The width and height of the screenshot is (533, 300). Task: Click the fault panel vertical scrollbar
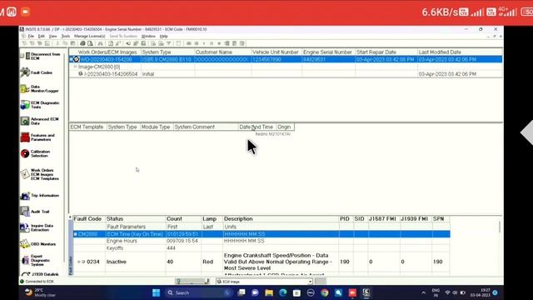500,227
